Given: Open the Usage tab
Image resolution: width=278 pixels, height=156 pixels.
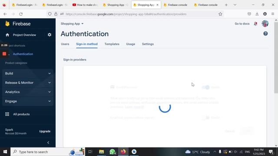Looking at the screenshot, I should (x=131, y=44).
